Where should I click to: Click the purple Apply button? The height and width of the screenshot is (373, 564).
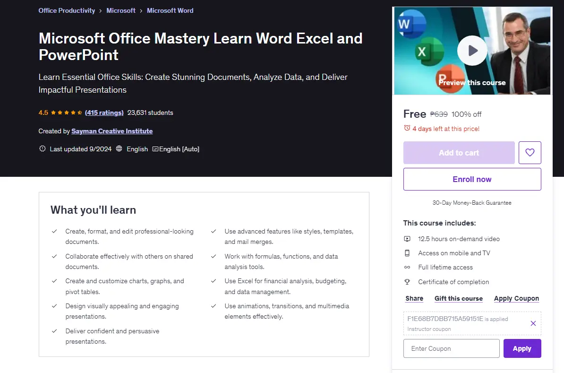click(x=522, y=348)
